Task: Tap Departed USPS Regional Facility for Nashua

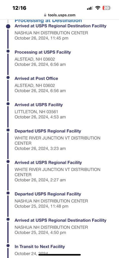Action: tap(48, 194)
